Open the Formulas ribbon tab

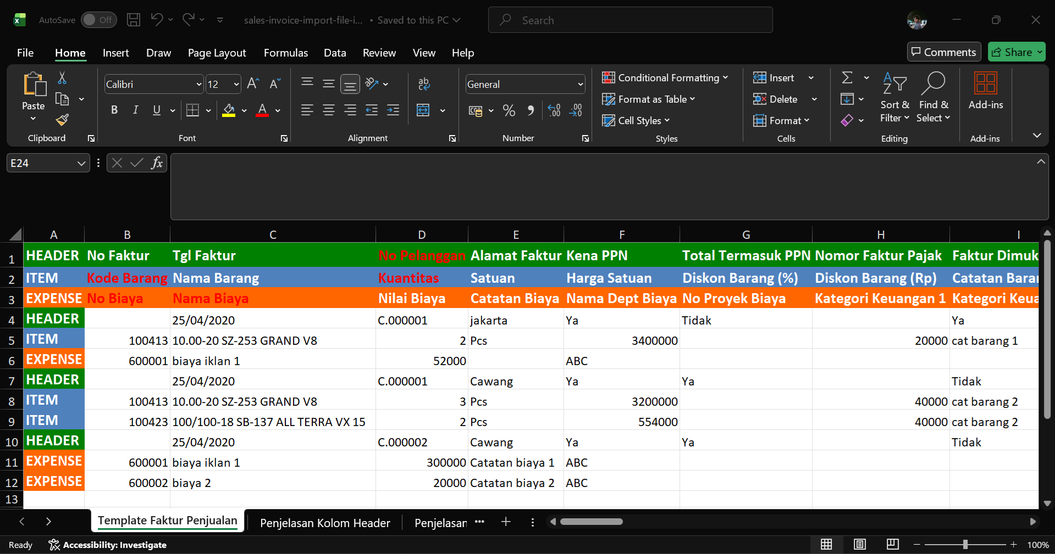point(285,53)
